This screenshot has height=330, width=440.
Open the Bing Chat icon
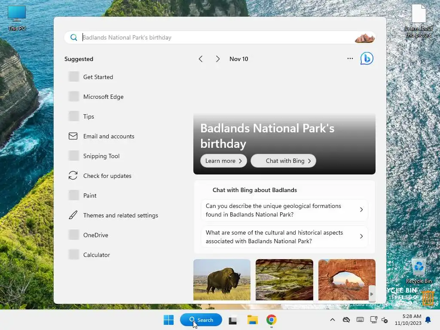coord(367,58)
